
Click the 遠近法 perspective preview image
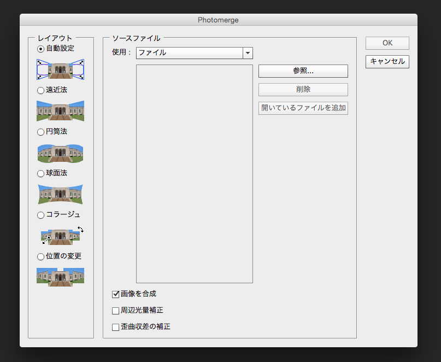click(x=61, y=111)
